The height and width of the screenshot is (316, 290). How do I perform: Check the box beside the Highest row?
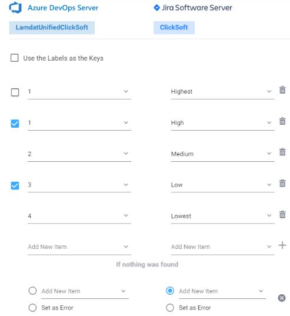(15, 92)
